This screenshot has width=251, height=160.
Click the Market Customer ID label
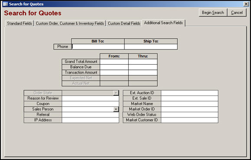(142, 120)
